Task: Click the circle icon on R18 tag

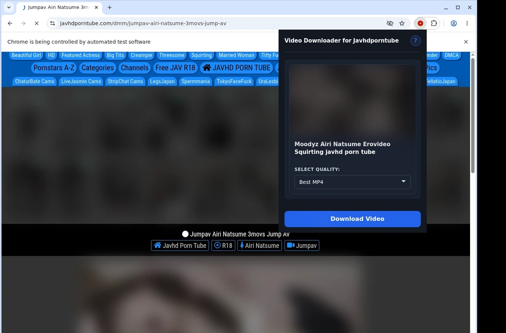Action: click(x=218, y=245)
